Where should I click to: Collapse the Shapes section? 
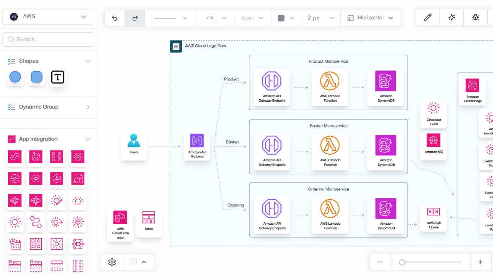coord(88,61)
